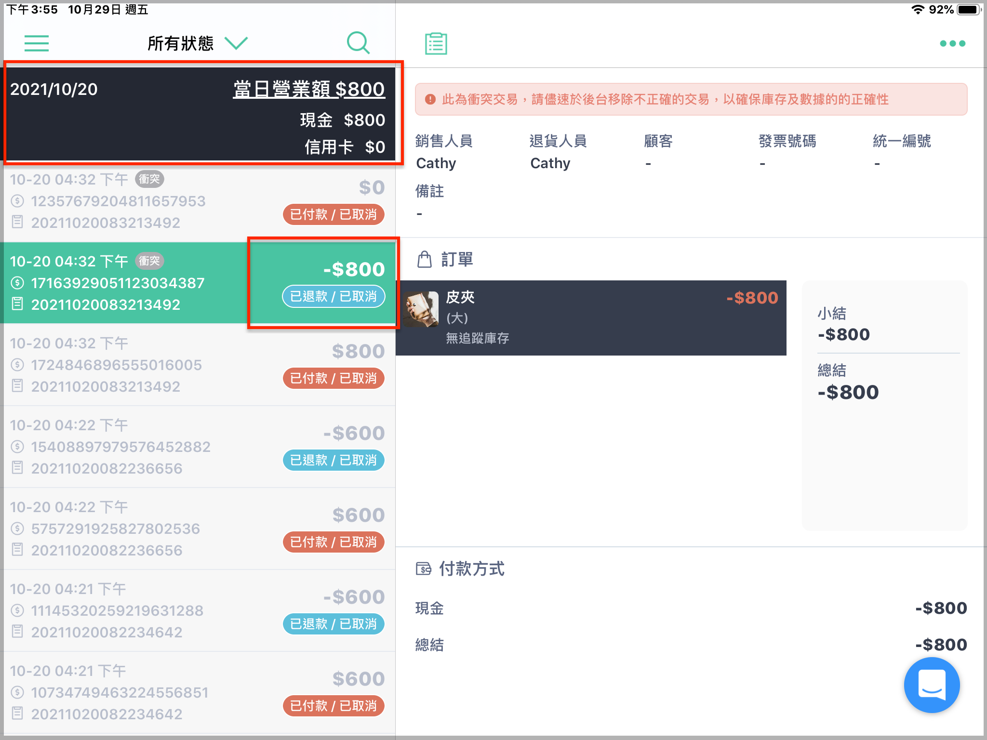Tap the 皮夾 product thumbnail image
The width and height of the screenshot is (987, 740).
[421, 309]
